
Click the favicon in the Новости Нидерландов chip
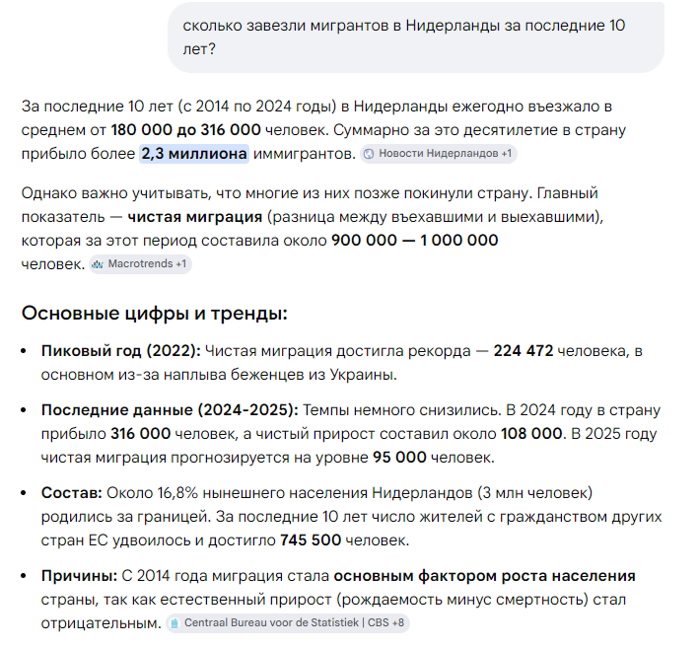click(x=370, y=154)
